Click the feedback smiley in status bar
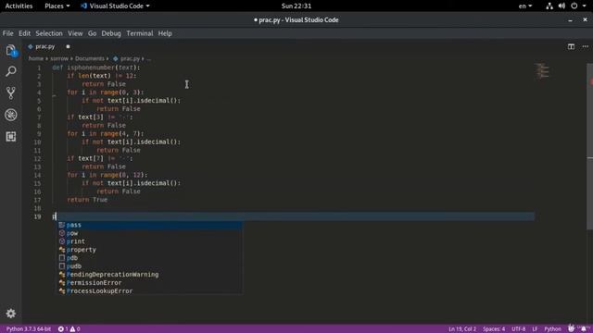The image size is (593, 333). click(x=571, y=329)
